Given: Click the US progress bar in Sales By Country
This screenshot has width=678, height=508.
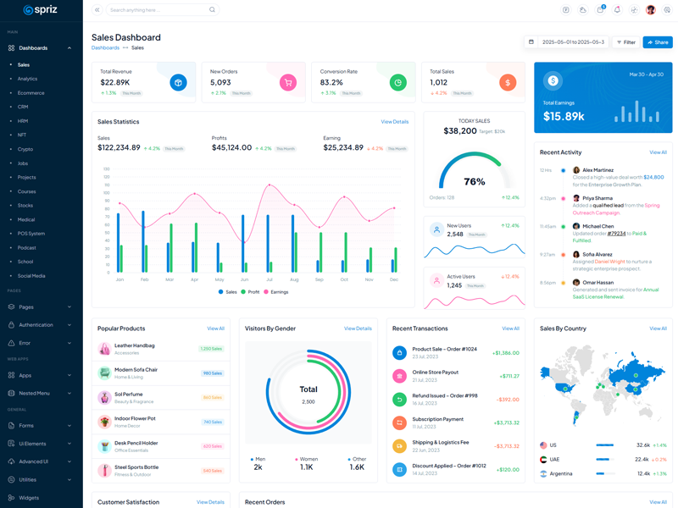Looking at the screenshot, I should click(605, 444).
